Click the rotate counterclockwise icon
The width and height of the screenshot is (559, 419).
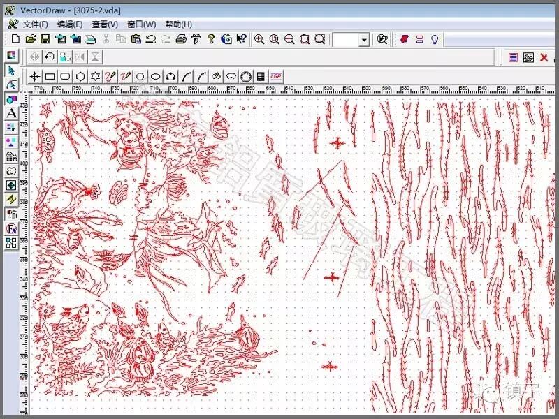click(50, 57)
